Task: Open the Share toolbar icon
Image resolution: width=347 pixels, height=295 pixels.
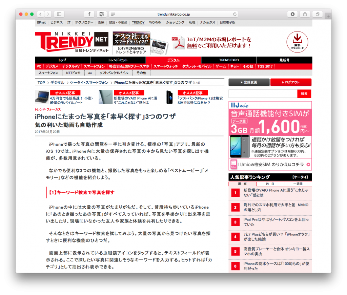Action: [305, 14]
